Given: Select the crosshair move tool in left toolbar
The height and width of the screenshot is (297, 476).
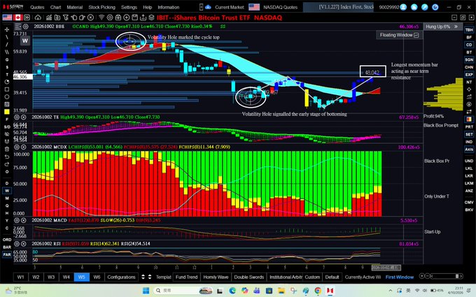Looking at the screenshot, I should point(7,29).
